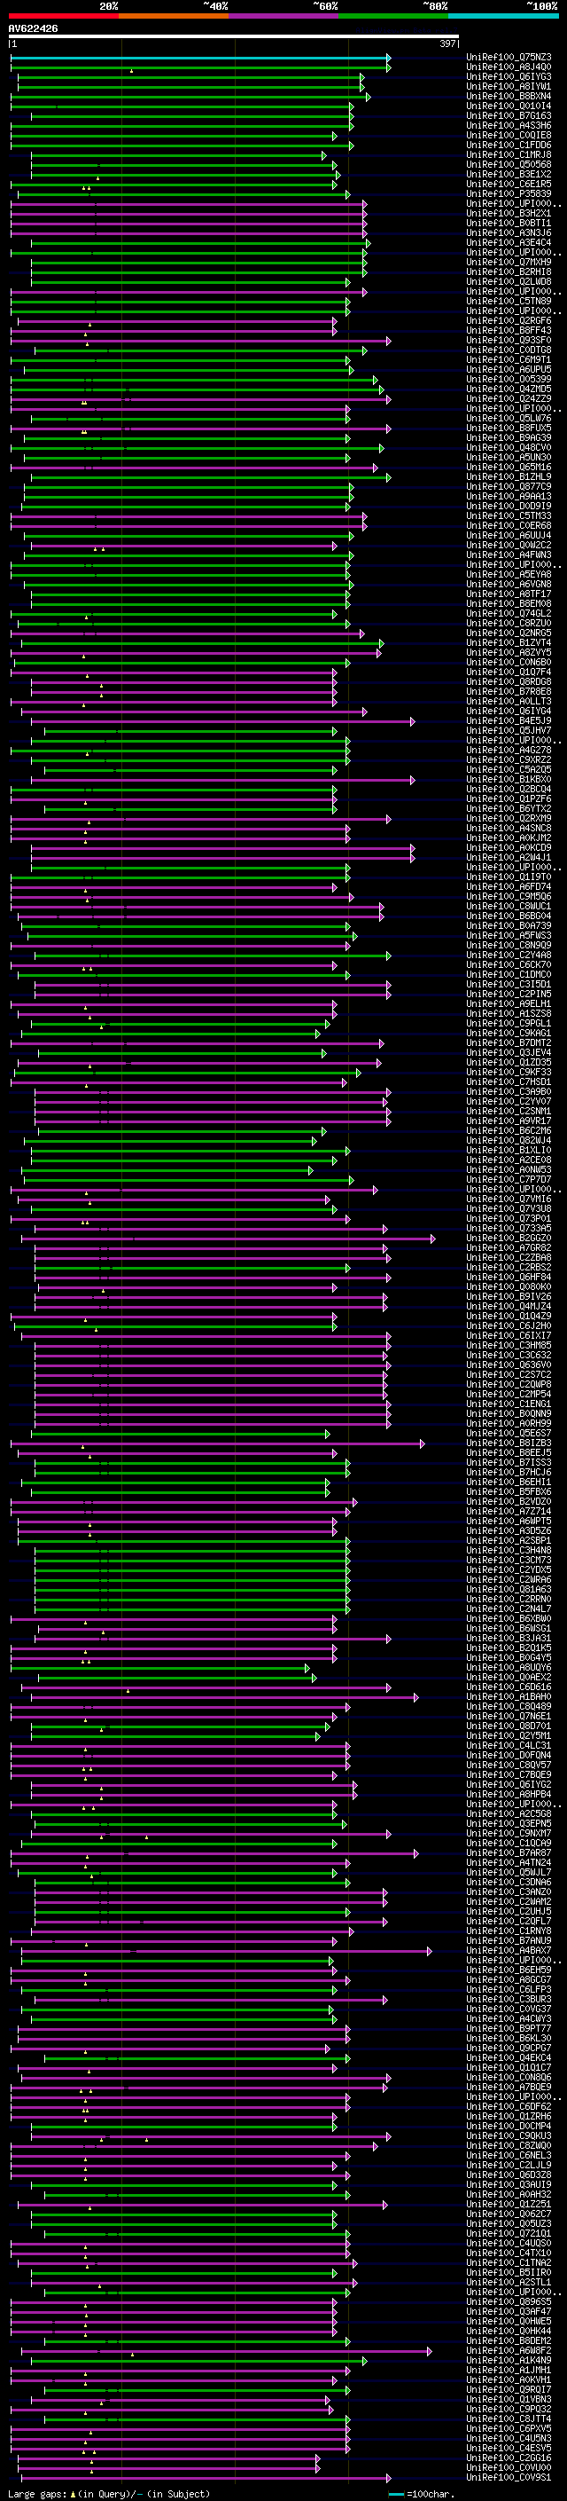Open hit UniRef100_A4BAX7
Image resolution: width=567 pixels, height=2501 pixels.
pos(509,1951)
